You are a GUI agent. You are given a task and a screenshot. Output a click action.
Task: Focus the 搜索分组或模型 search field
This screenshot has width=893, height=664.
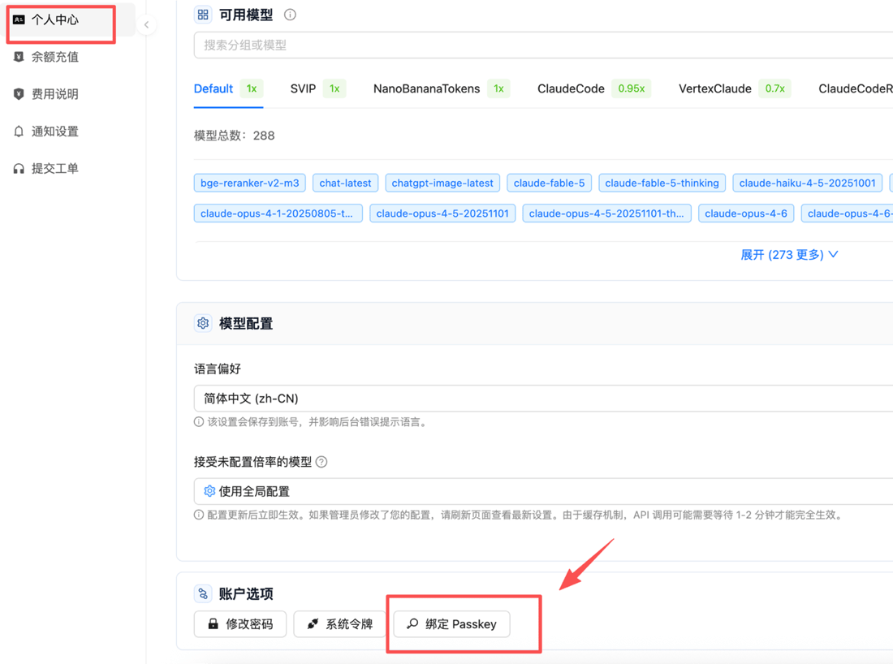pos(543,45)
